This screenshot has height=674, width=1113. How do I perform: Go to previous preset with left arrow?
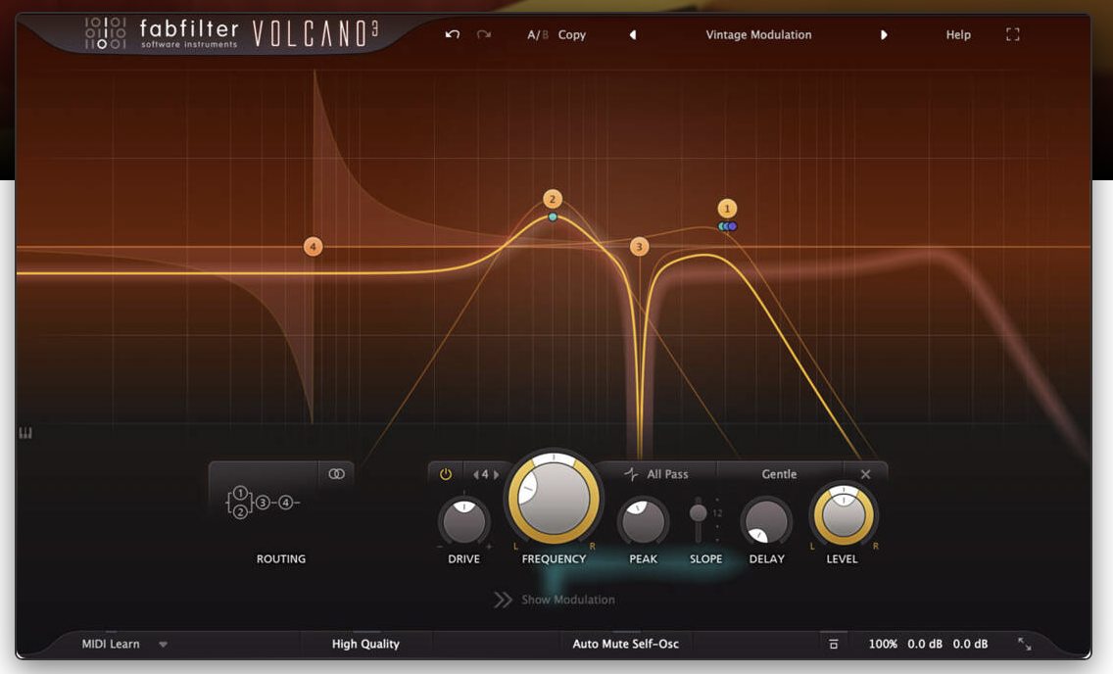point(633,34)
